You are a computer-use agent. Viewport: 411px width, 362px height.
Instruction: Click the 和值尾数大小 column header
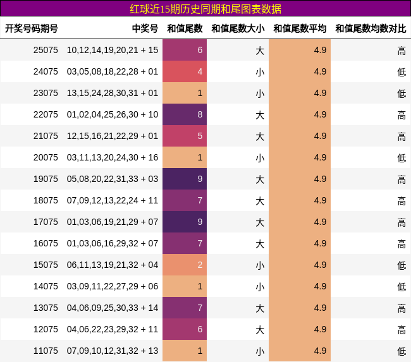pos(238,28)
